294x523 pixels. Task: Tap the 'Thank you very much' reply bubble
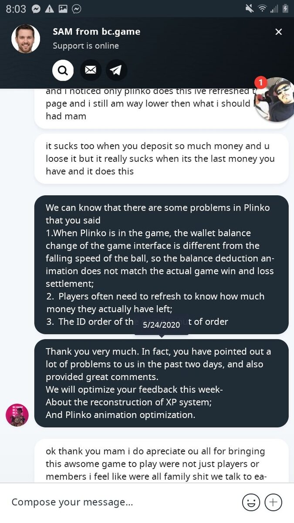click(x=161, y=383)
